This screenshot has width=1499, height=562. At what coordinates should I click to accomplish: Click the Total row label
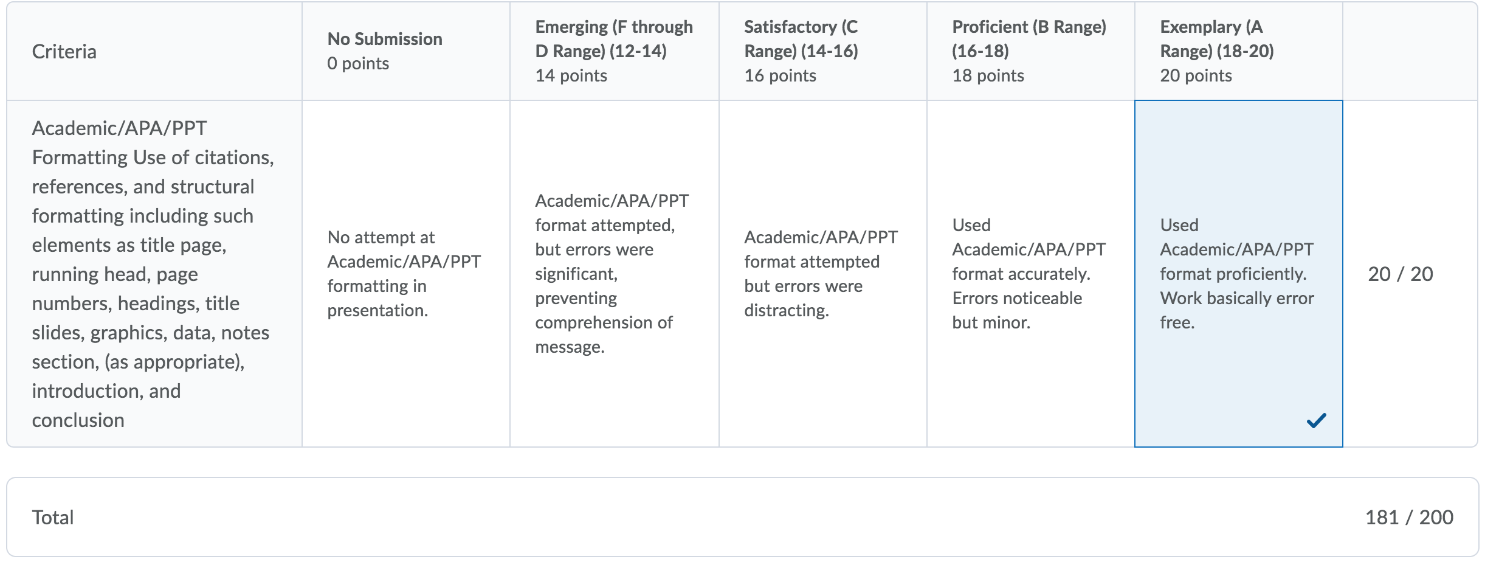pos(53,517)
